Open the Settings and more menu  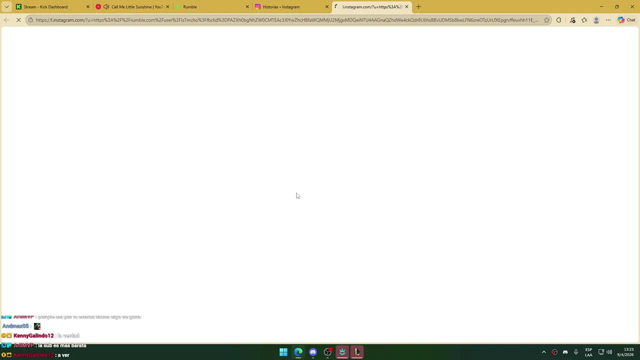[608, 20]
